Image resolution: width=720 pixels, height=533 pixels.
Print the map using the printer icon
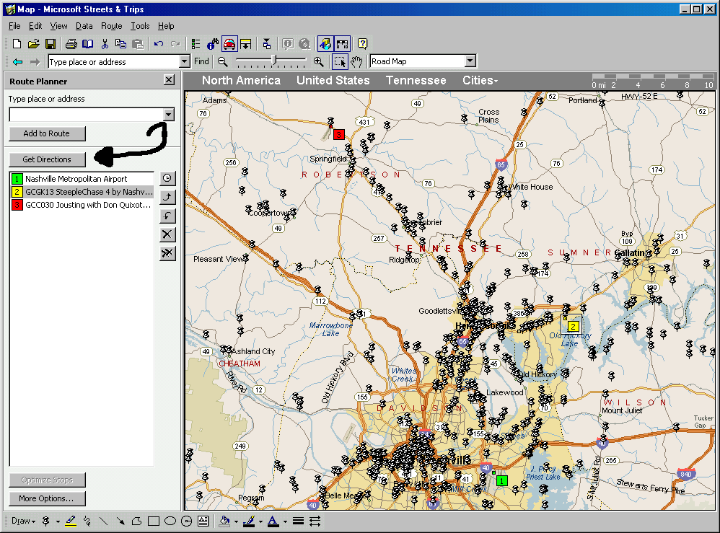click(x=71, y=44)
